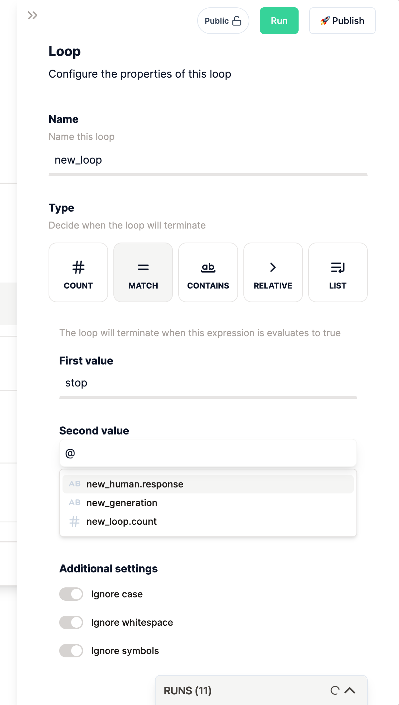Enable the Ignore whitespace switch

click(x=71, y=622)
